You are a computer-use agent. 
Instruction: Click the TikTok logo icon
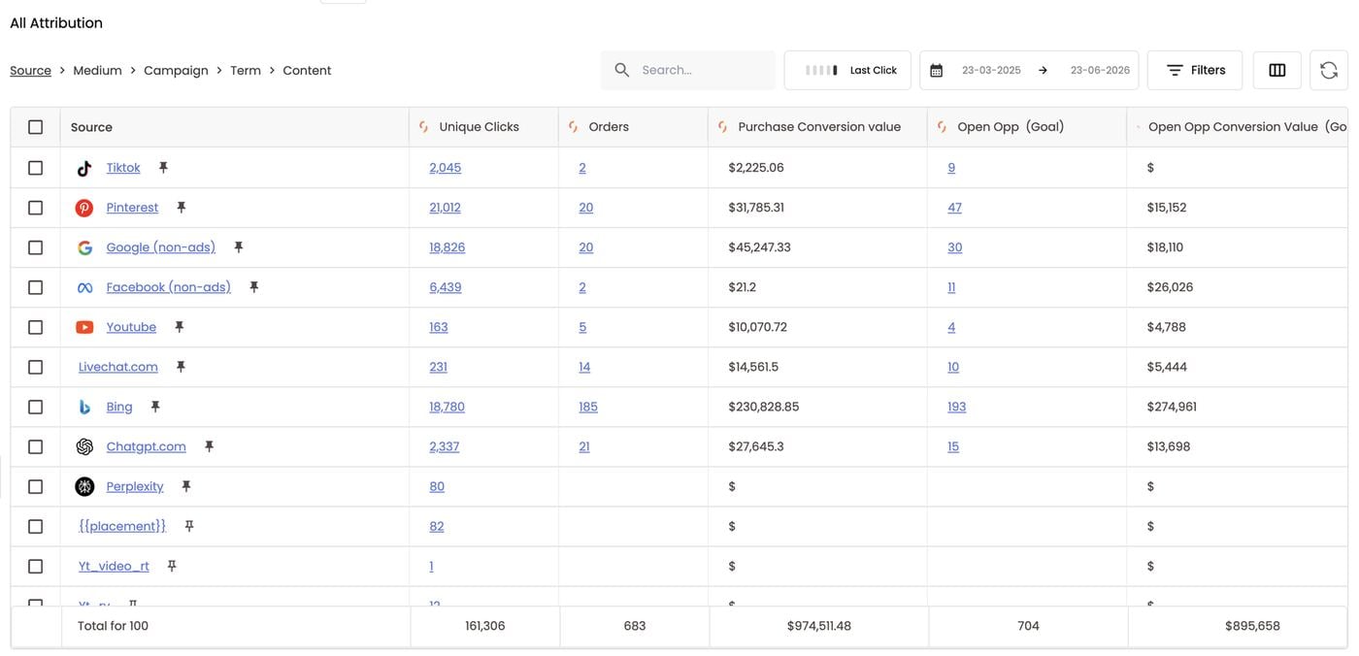[84, 168]
